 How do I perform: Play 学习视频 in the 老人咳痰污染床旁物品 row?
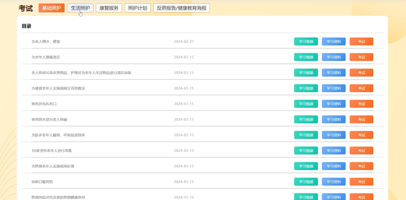tap(306, 73)
